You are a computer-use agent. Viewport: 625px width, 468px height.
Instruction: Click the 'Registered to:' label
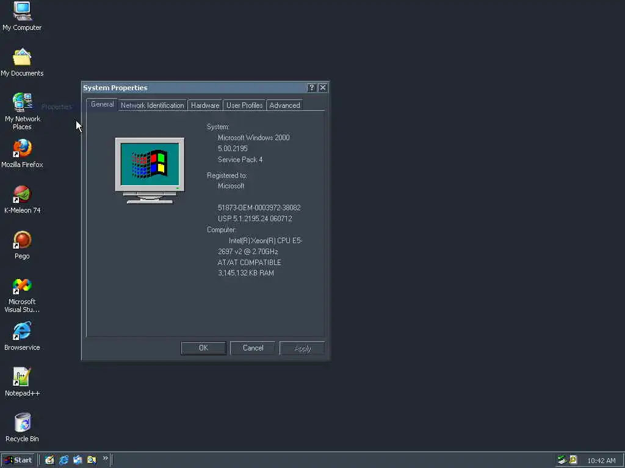click(227, 175)
